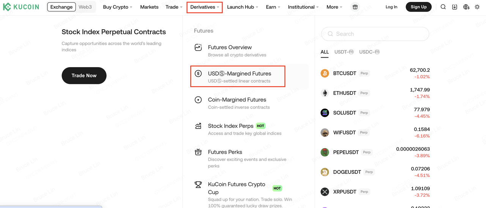Open the search magnifier icon in header
486x208 pixels.
[x=443, y=7]
